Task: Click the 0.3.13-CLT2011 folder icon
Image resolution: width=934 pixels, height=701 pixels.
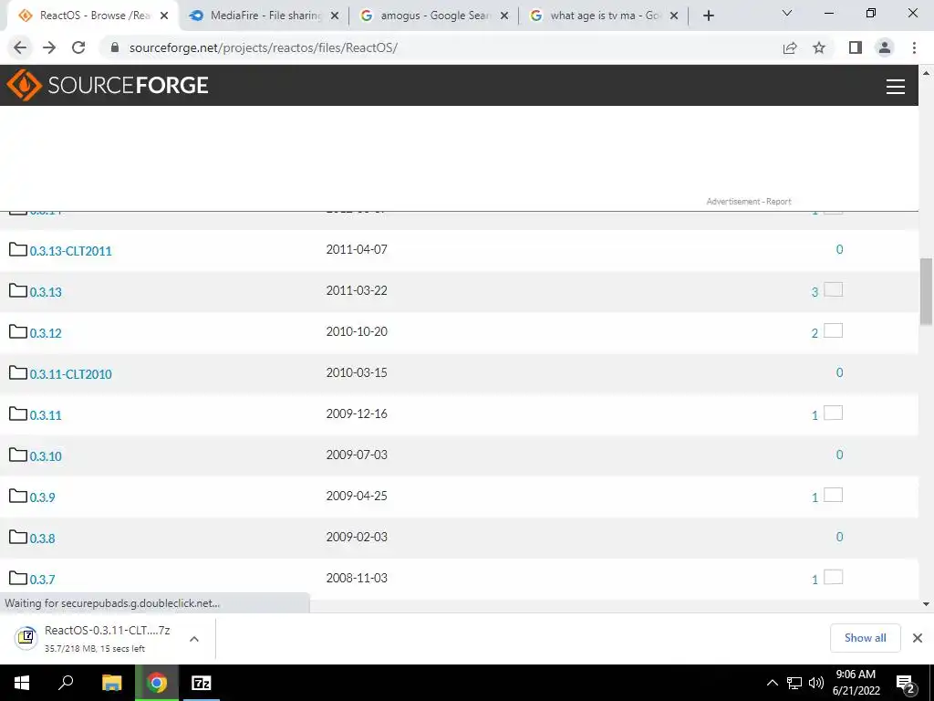Action: (18, 249)
